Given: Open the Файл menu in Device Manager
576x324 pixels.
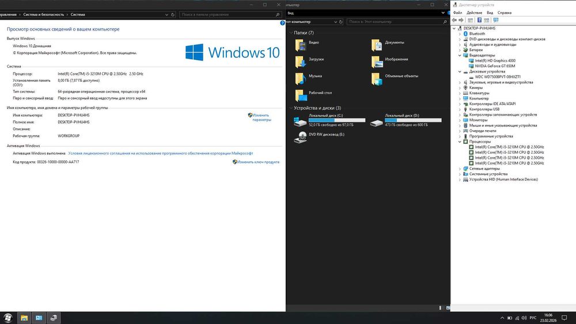Looking at the screenshot, I should [457, 13].
